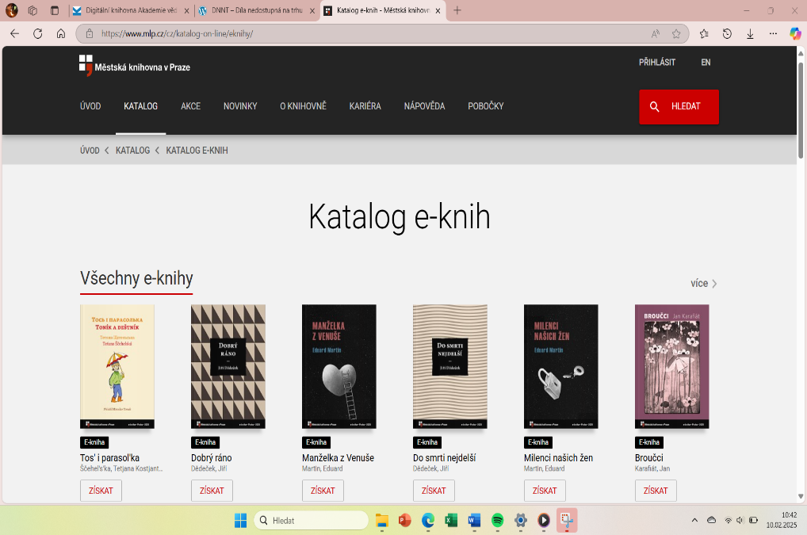Open Broučci book cover
The height and width of the screenshot is (535, 807).
pos(671,366)
